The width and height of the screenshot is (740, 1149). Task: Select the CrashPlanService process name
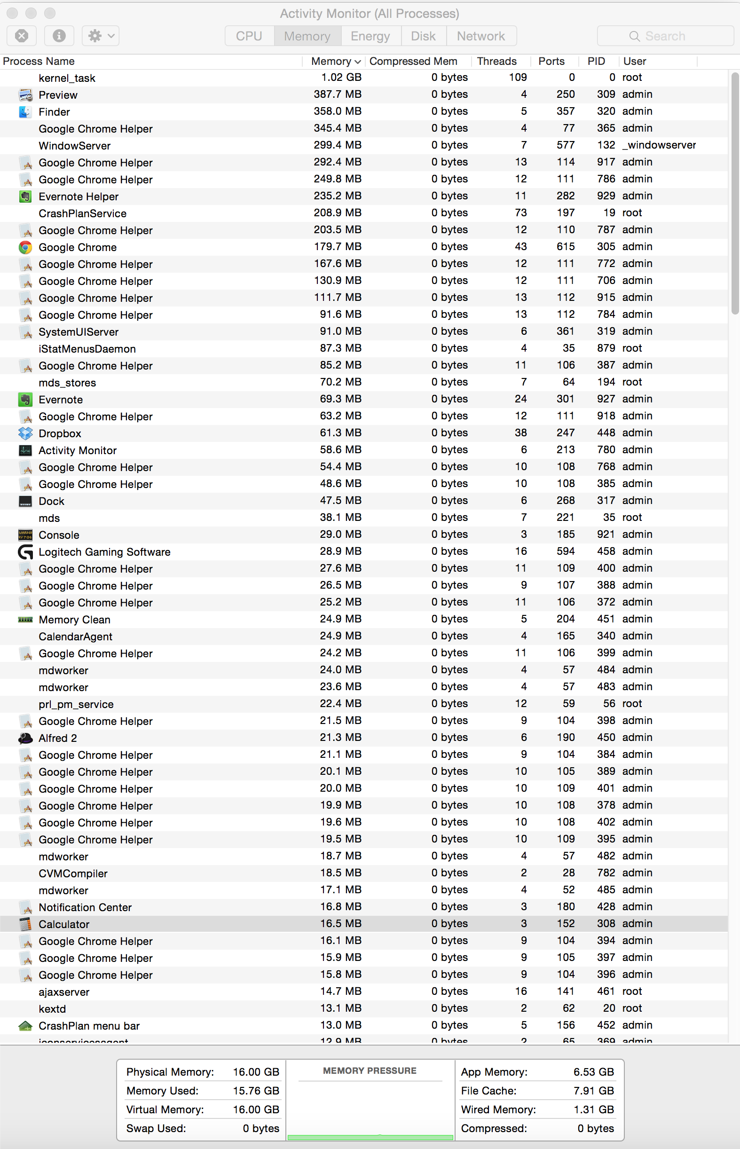83,214
